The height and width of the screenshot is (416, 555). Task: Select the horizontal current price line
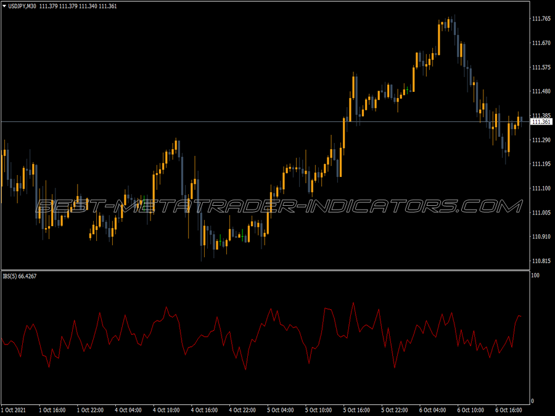(265, 121)
